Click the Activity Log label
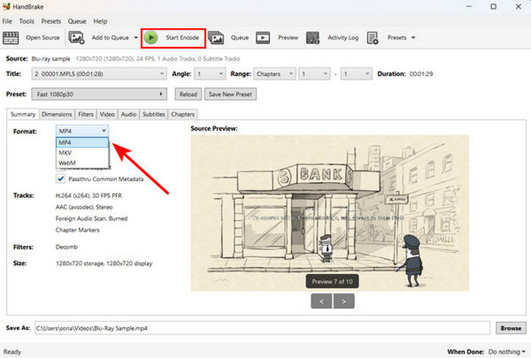 tap(343, 38)
